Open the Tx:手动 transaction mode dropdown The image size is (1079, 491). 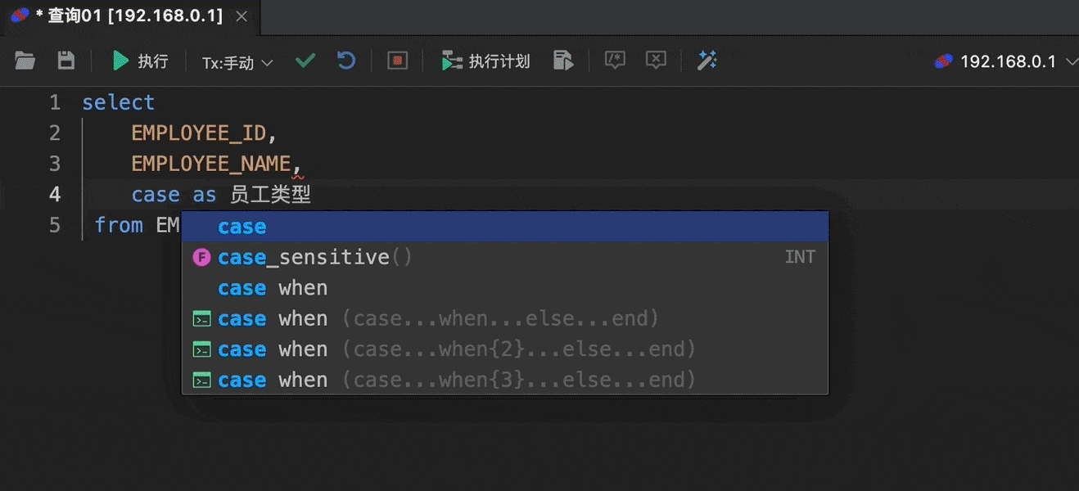click(x=237, y=62)
